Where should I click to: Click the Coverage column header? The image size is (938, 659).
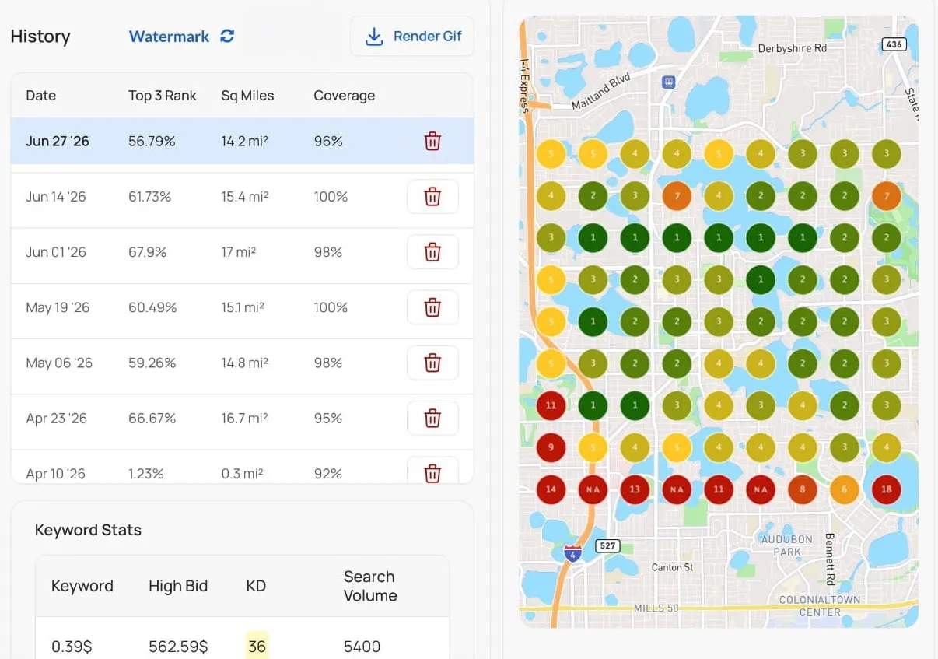pos(345,96)
